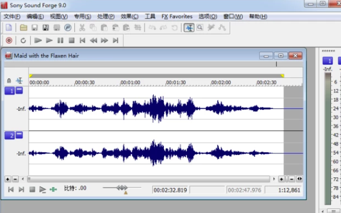Go to start in main transport toolbar
The width and height of the screenshot is (341, 213).
tap(82, 40)
